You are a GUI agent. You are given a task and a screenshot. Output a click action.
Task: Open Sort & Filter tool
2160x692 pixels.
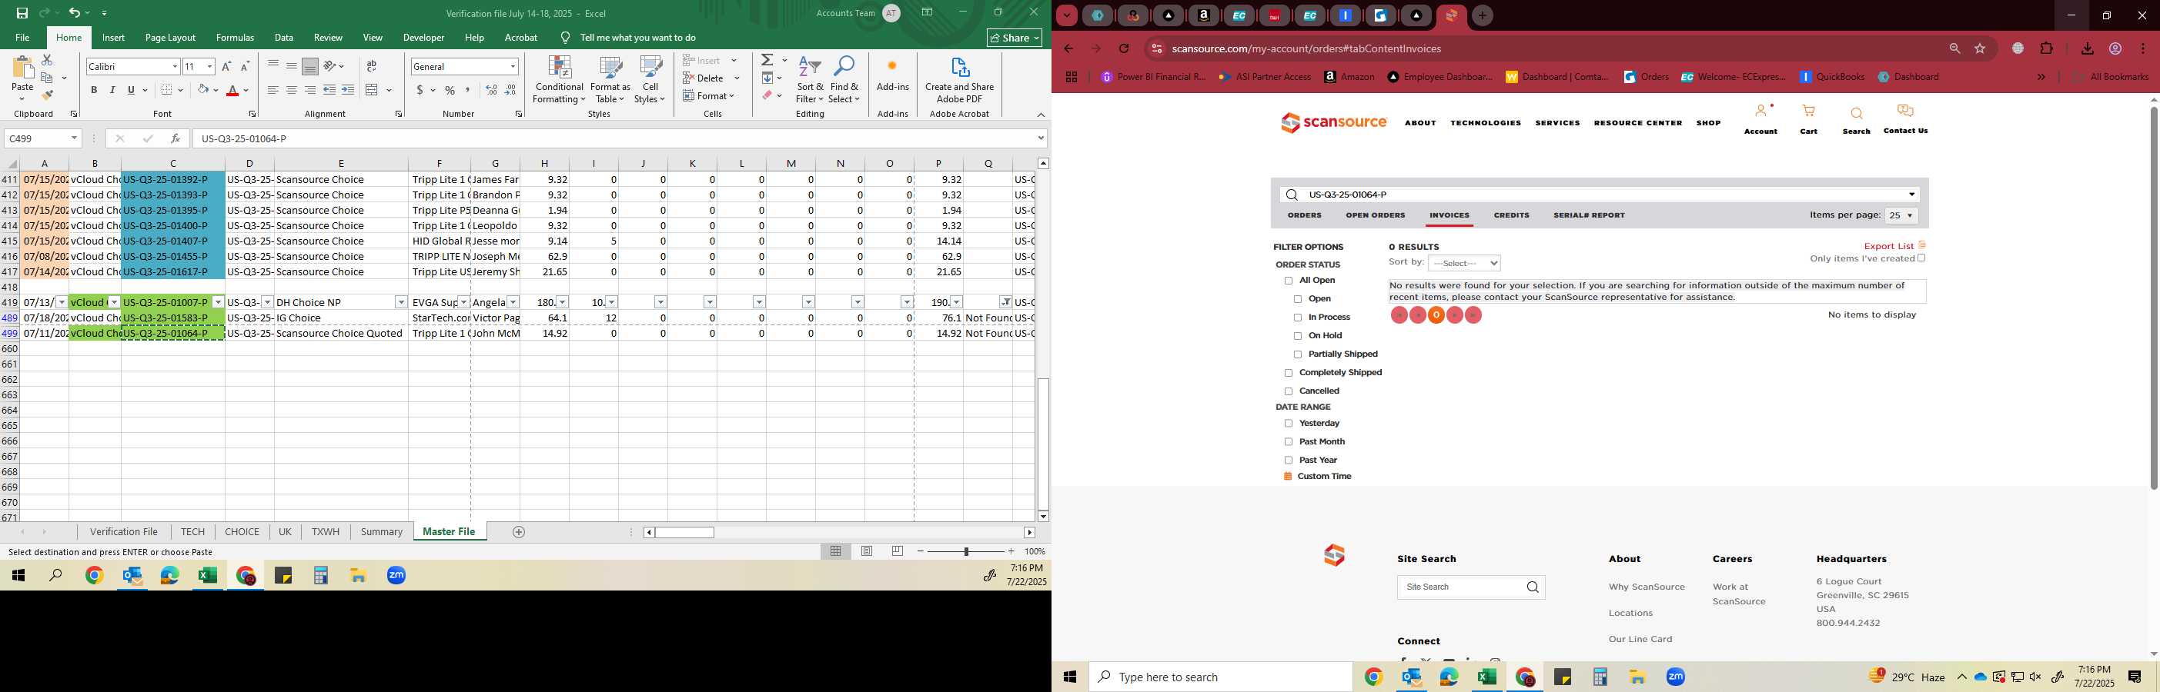810,81
